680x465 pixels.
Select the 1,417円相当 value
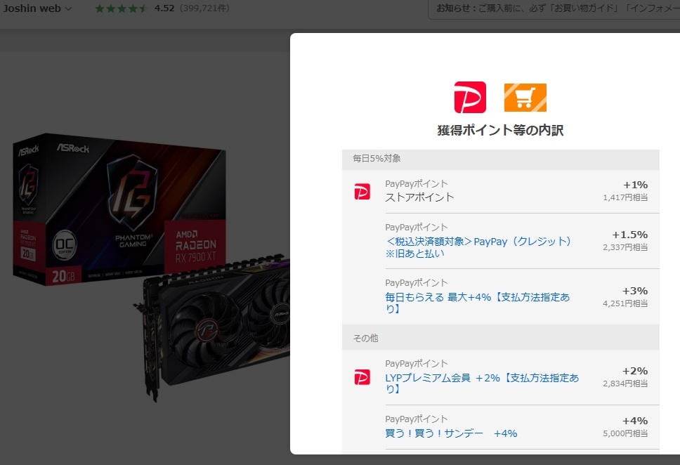click(625, 197)
